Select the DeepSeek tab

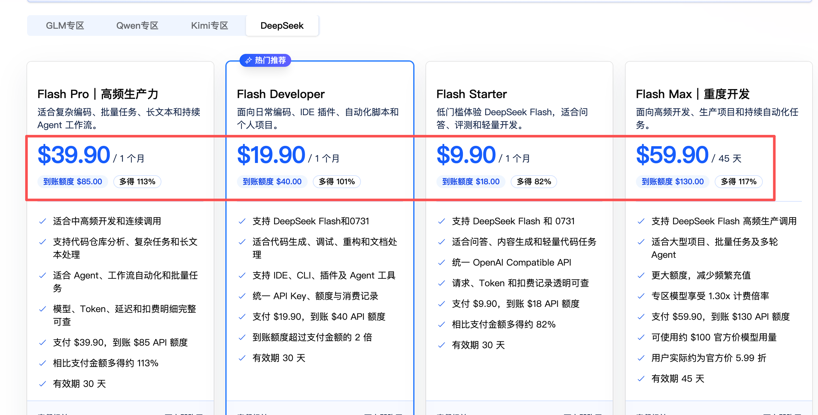(282, 25)
